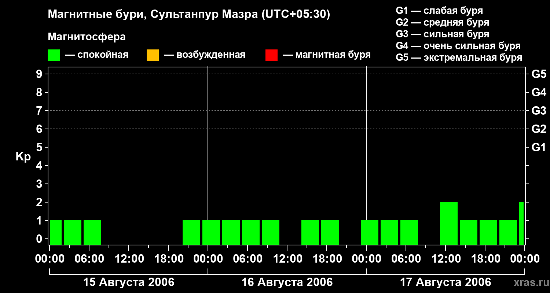
Task: Click the '18:00' time label for 17 Августа
Action: (485, 259)
